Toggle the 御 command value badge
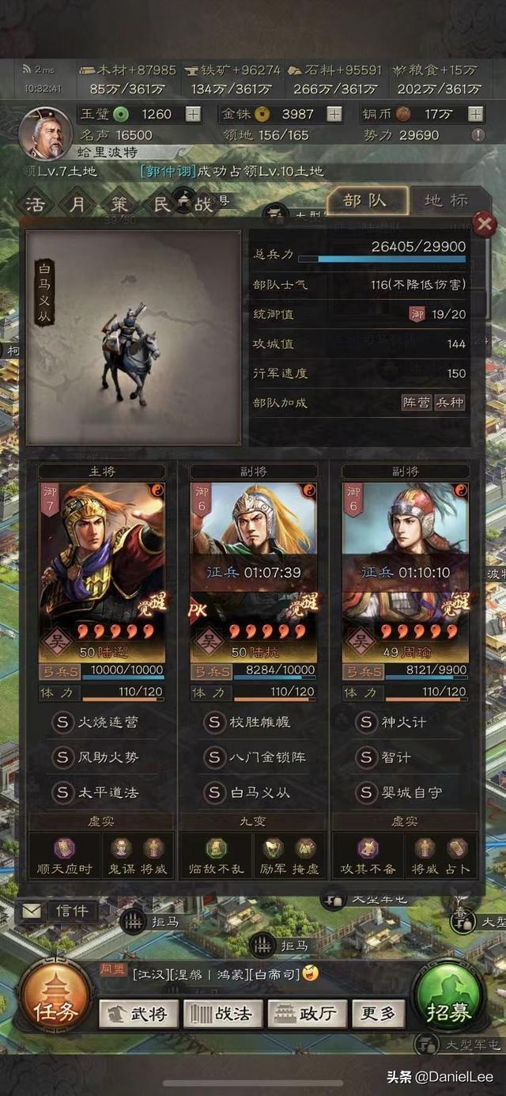506x1096 pixels. click(x=417, y=314)
